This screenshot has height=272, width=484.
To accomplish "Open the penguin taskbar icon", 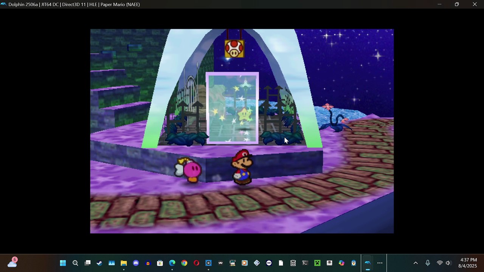I will (x=354, y=263).
